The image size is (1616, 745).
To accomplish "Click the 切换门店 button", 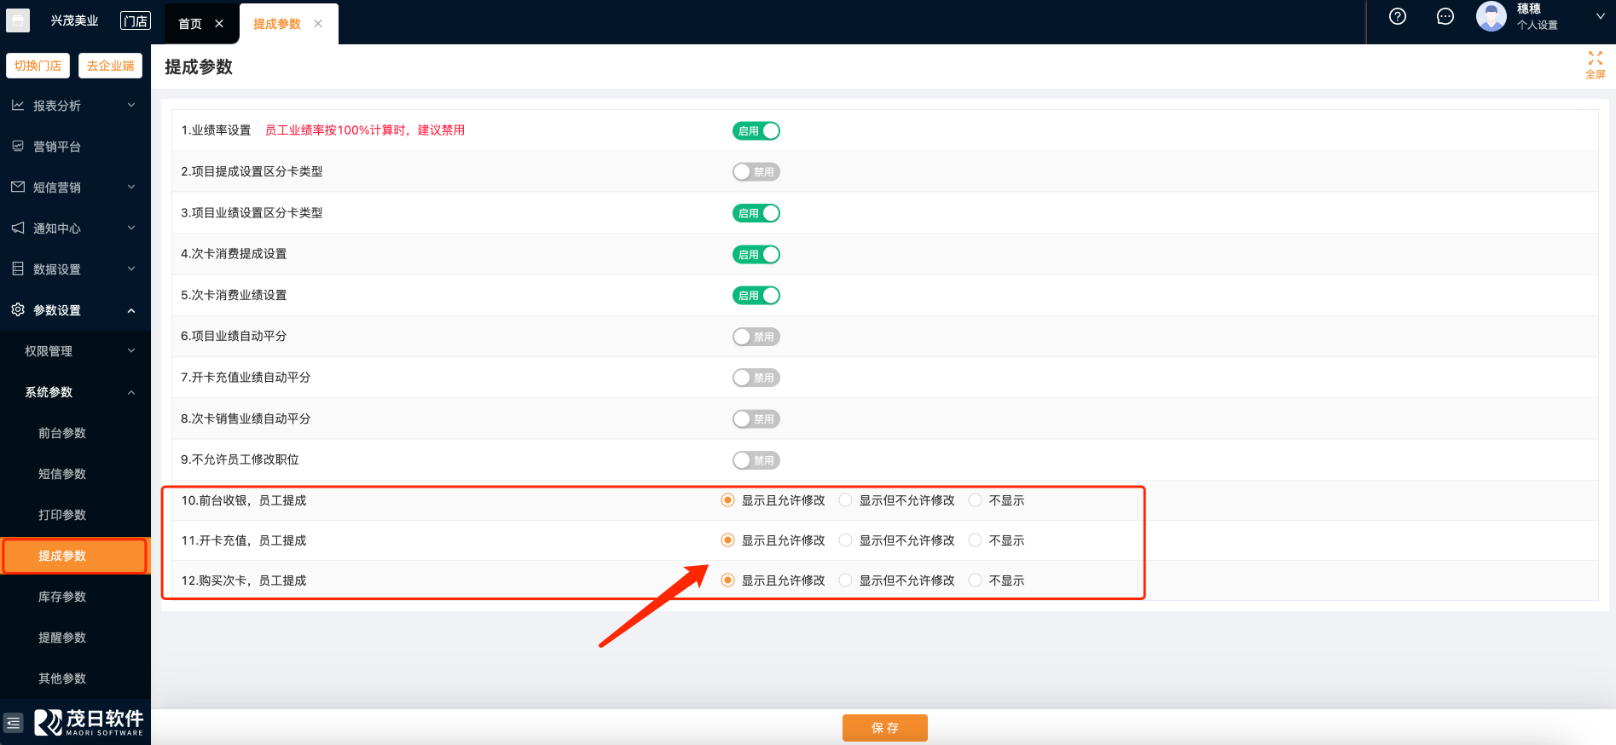I will click(38, 66).
